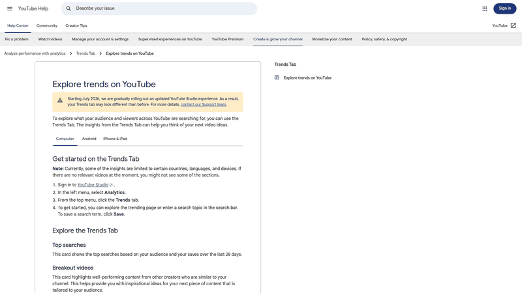Image resolution: width=522 pixels, height=293 pixels.
Task: Switch to the Android platform tab
Action: point(89,139)
